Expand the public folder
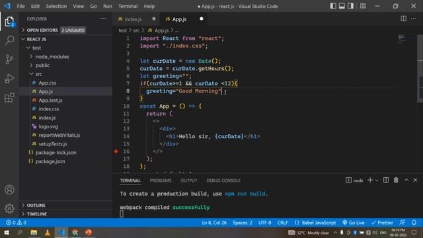 65,65
